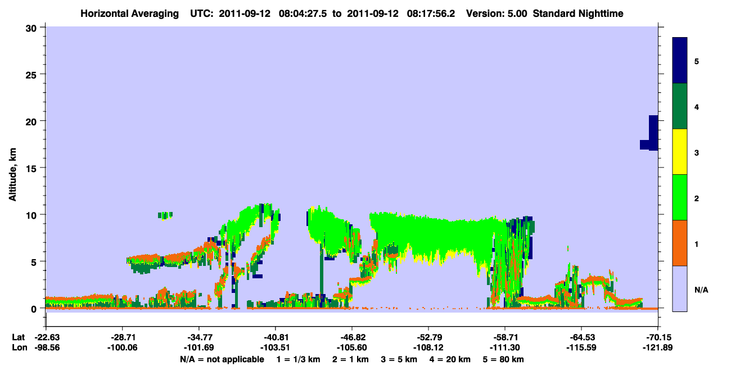731x375 pixels.
Task: Click longitude value -111.30
Action: (504, 347)
